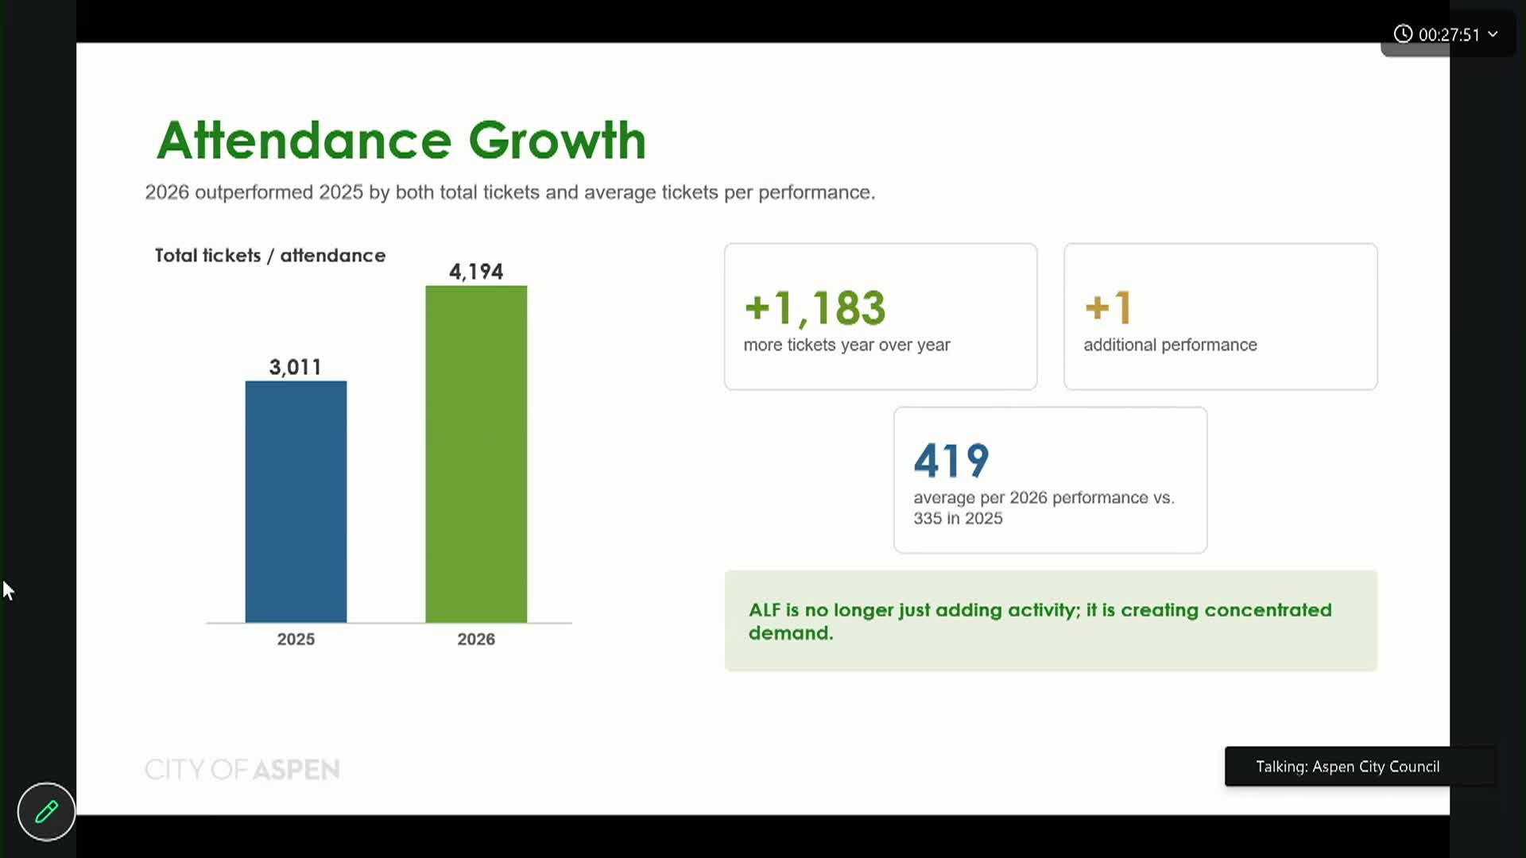
Task: Click the clock icon beside timer
Action: pos(1403,34)
